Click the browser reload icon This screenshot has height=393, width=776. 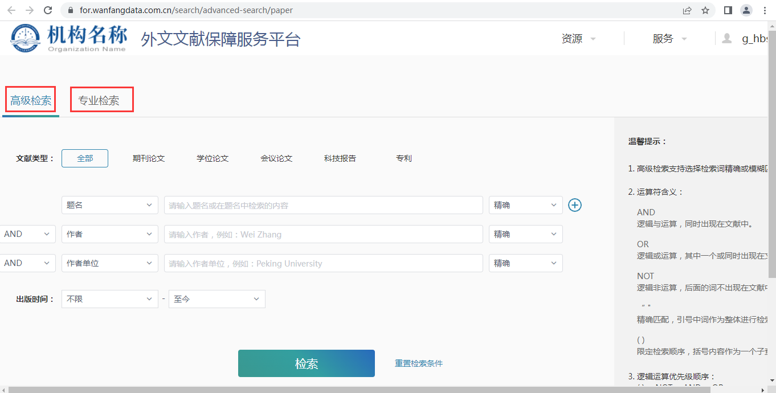point(48,10)
